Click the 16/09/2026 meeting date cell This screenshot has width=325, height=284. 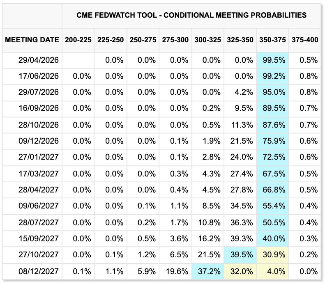39,109
